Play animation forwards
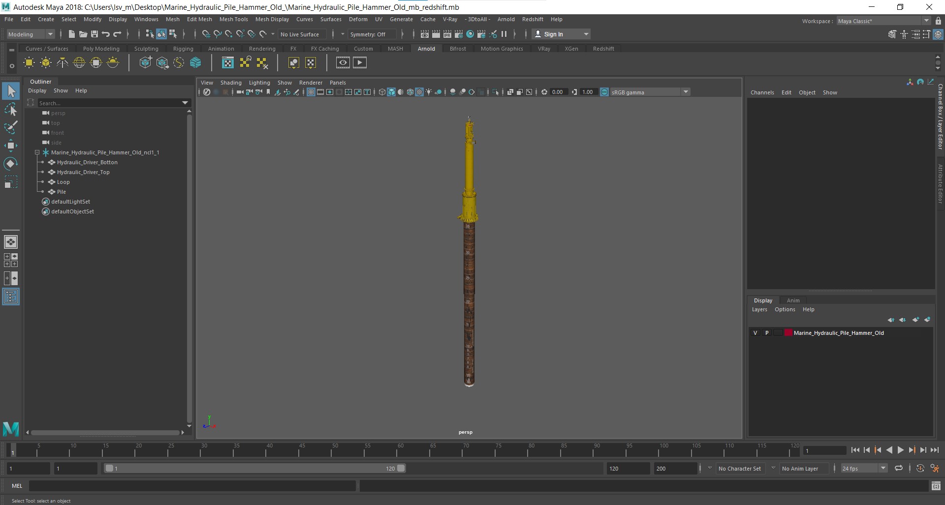945x505 pixels. (x=900, y=450)
